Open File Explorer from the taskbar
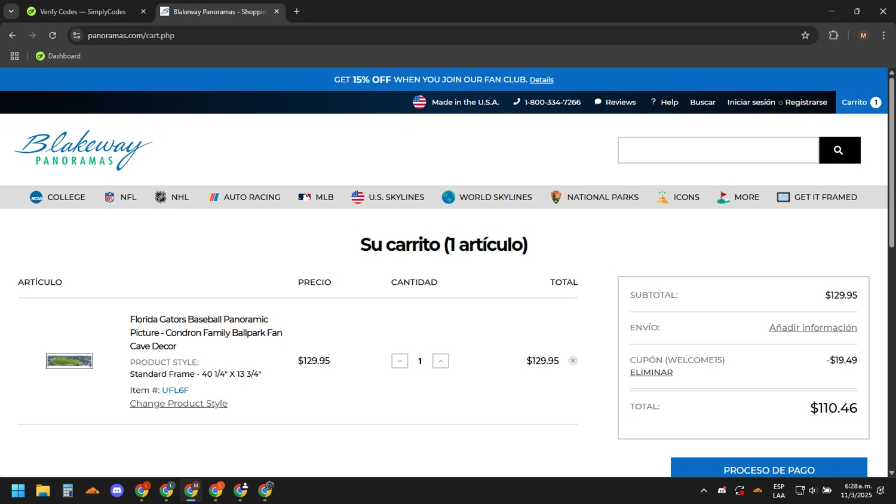Viewport: 896px width, 504px height. point(43,491)
